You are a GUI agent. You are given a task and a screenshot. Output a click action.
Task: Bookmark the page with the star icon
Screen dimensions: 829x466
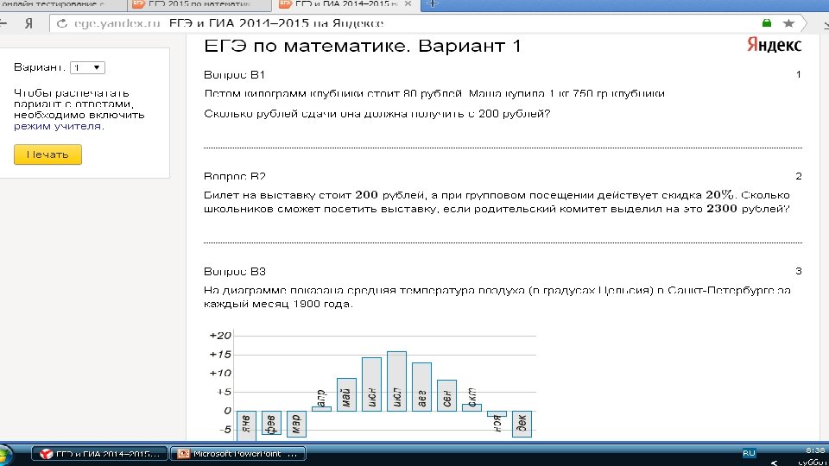(788, 23)
